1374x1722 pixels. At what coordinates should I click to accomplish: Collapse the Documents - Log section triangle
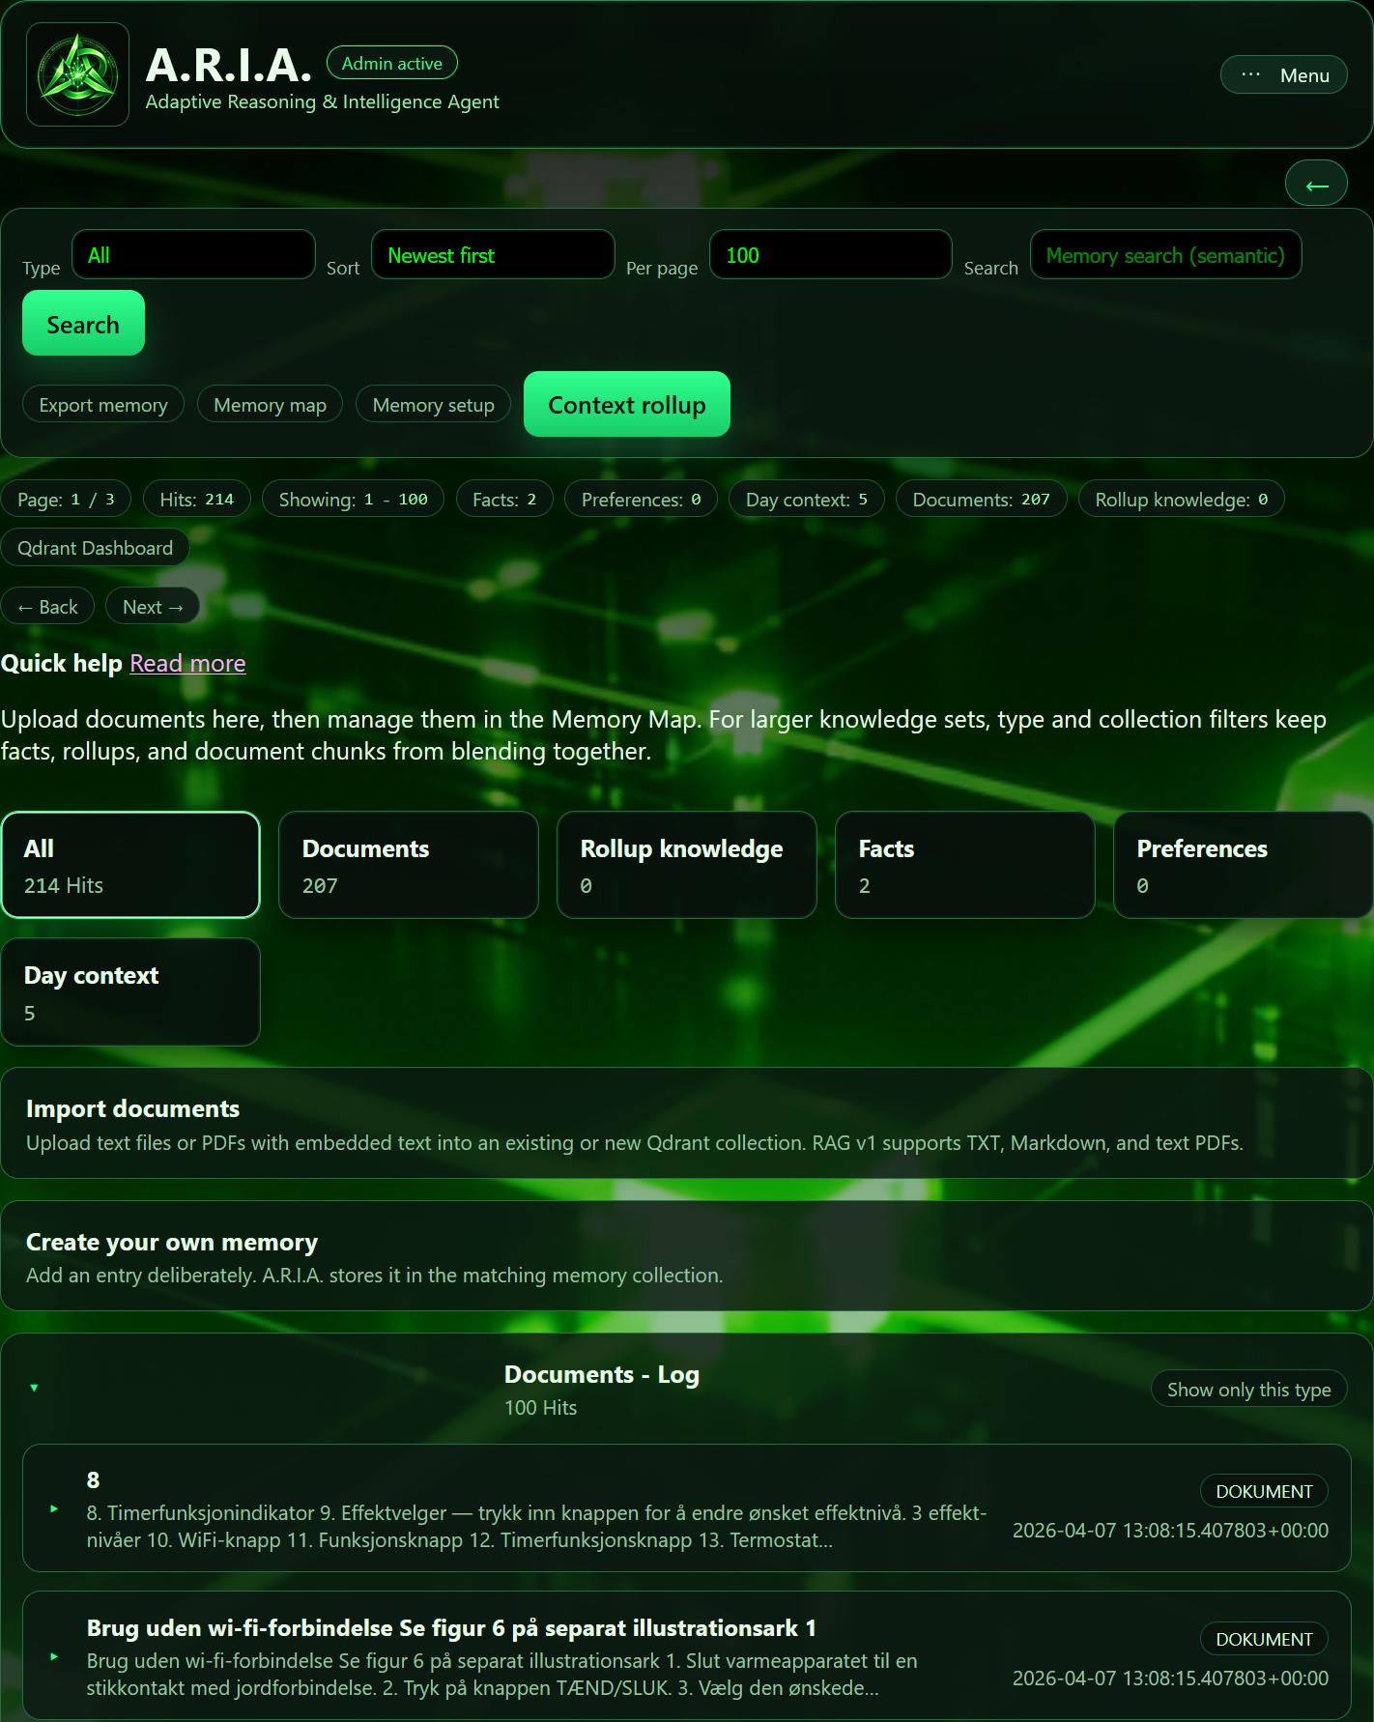tap(35, 1389)
